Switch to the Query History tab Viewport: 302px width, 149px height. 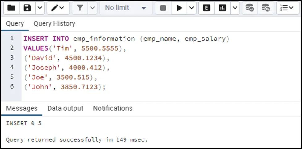pyautogui.click(x=54, y=24)
